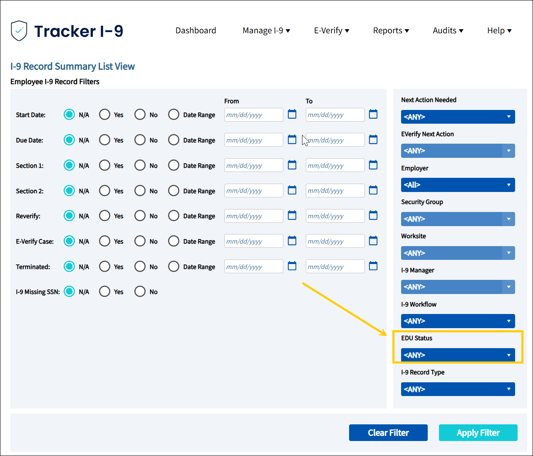
Task: Select Date Range for Section 2
Action: [174, 191]
